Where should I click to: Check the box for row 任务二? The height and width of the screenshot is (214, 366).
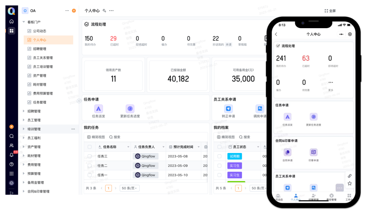coord(89,166)
